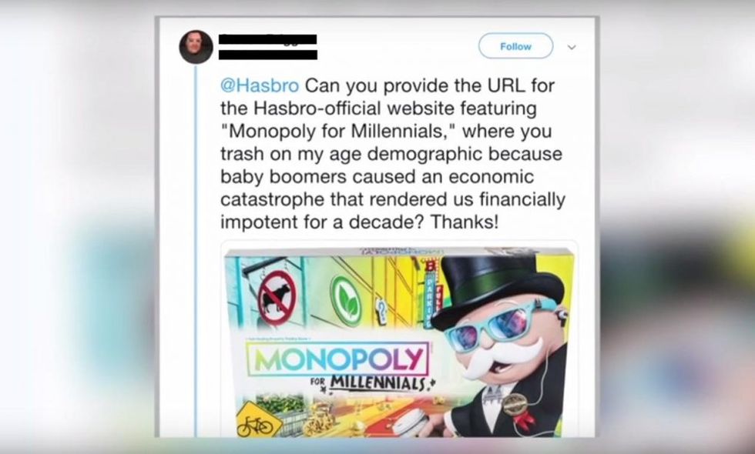This screenshot has width=755, height=454.
Task: Click the redacted author handle bar
Action: [x=268, y=55]
